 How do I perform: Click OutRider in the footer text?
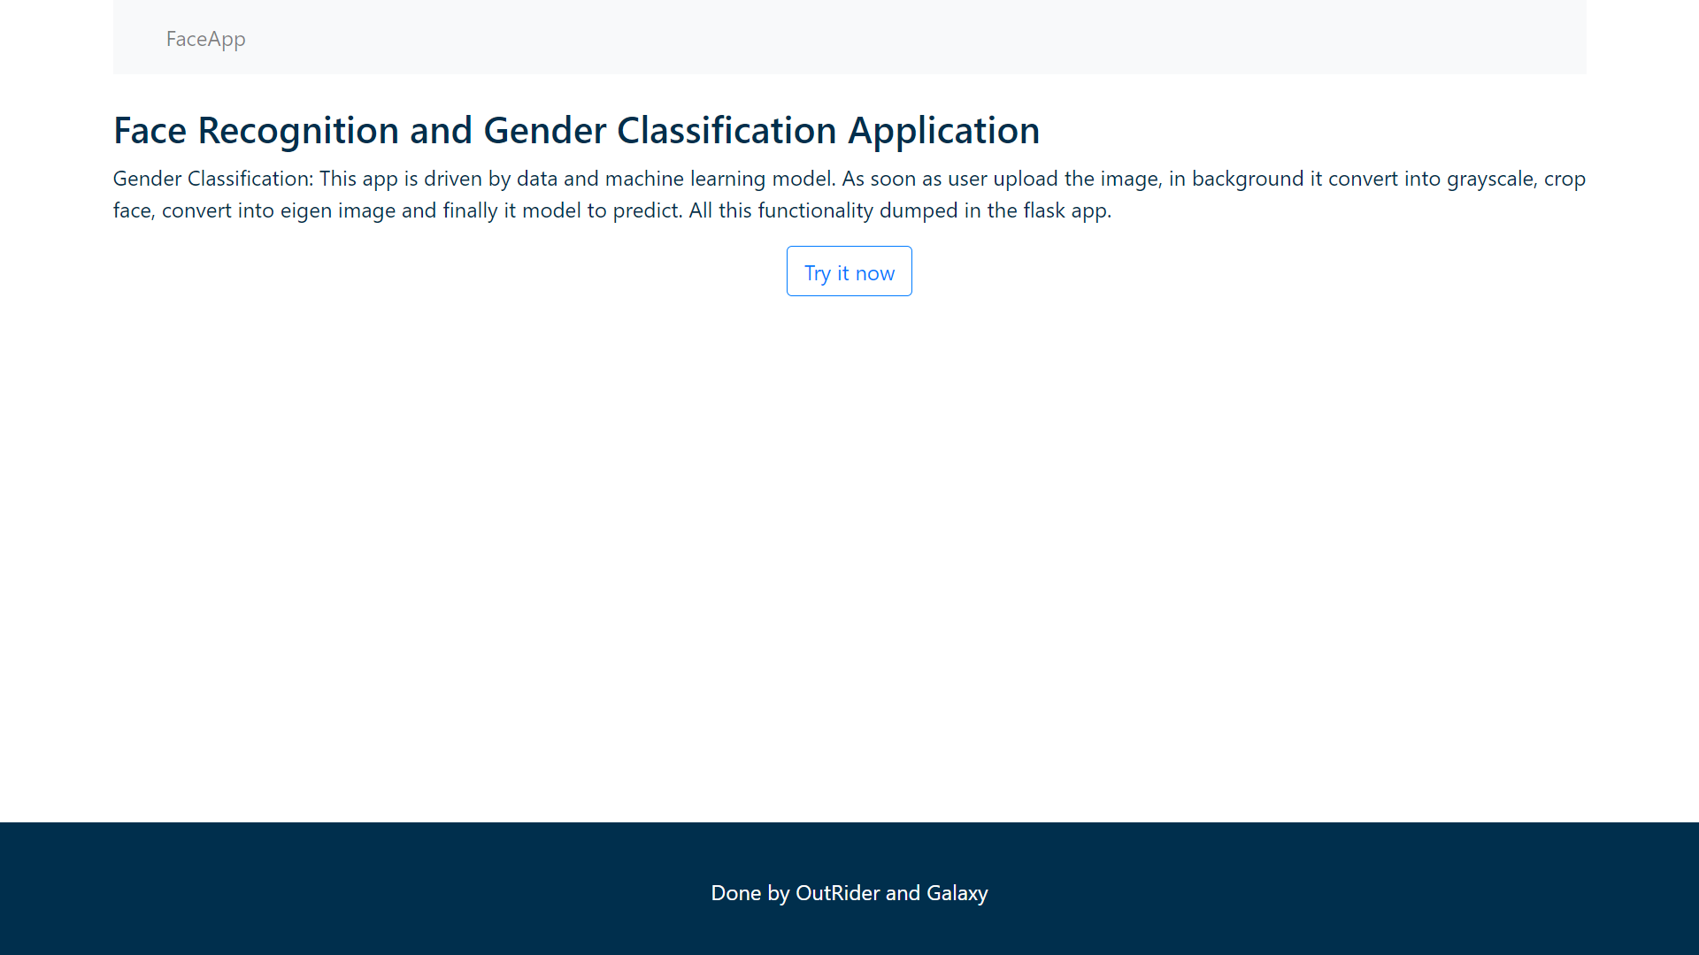point(836,893)
